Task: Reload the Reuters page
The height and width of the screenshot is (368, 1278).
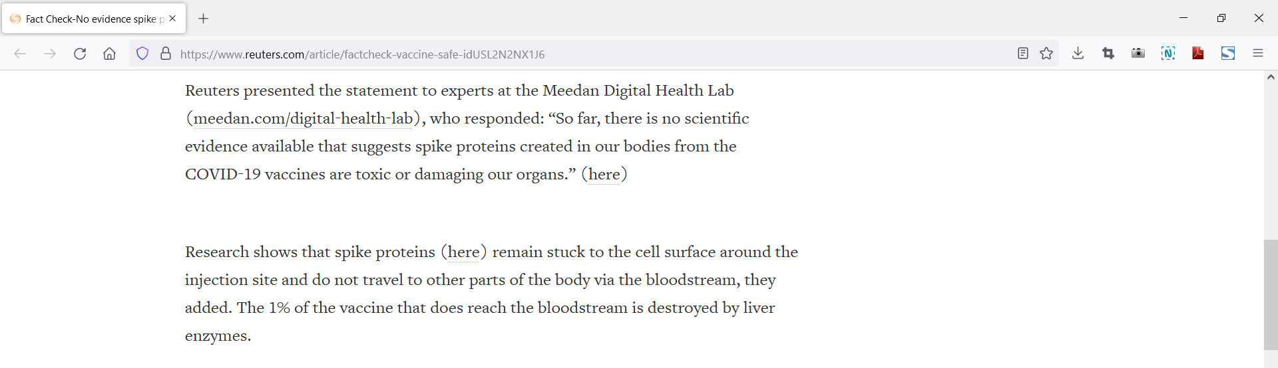Action: (80, 54)
